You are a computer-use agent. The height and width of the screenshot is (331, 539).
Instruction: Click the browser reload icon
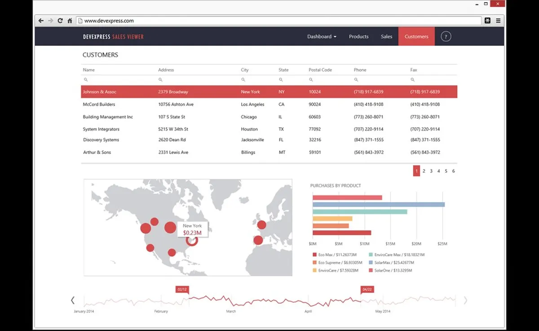[60, 21]
